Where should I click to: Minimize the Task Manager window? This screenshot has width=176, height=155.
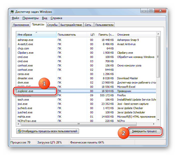click(x=144, y=11)
